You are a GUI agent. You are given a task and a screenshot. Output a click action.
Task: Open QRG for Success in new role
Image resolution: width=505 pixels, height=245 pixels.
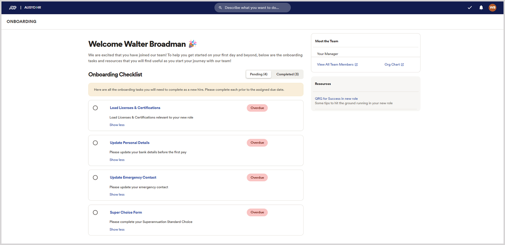click(x=336, y=99)
